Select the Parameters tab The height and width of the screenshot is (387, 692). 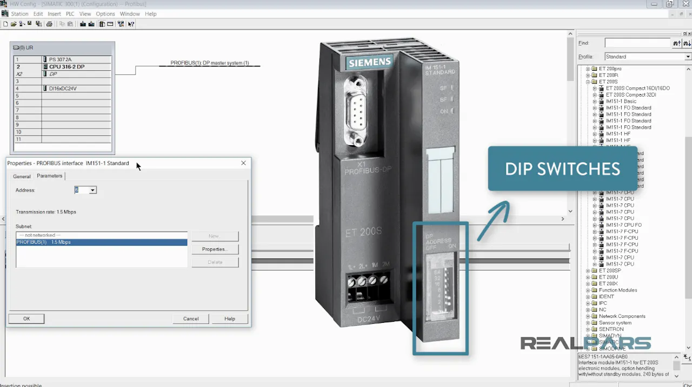pos(49,176)
